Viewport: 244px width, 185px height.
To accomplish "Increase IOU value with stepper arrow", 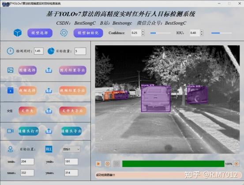I will click(x=202, y=31).
